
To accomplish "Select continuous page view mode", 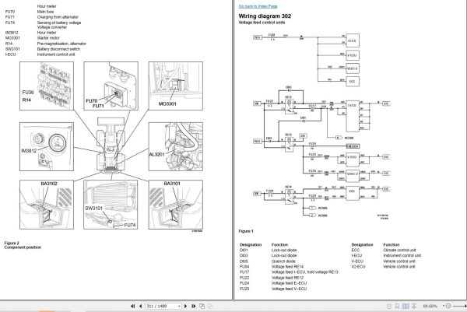I will [397, 306].
